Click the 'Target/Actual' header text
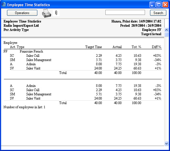The width and height of the screenshot is (170, 151). (x=151, y=34)
